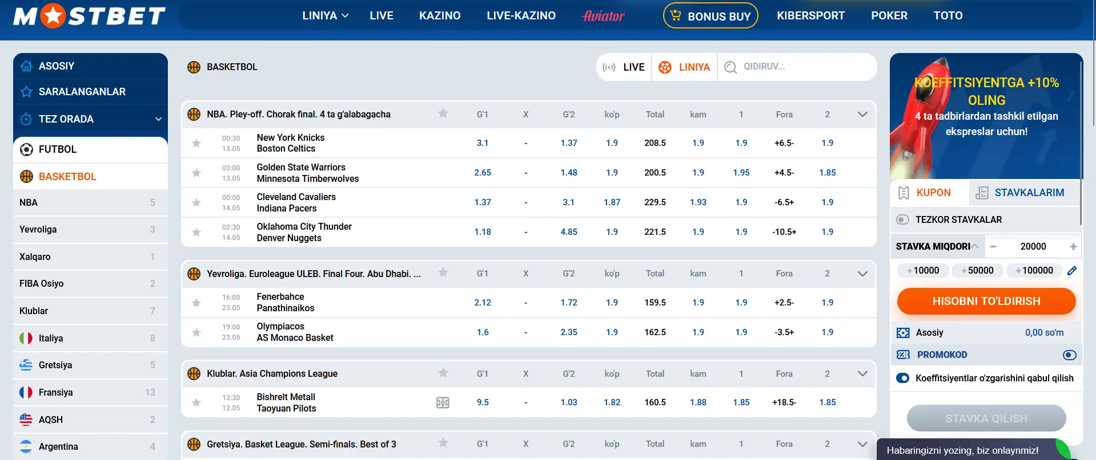Add +50000 to the stake
This screenshot has height=460, width=1096.
977,271
